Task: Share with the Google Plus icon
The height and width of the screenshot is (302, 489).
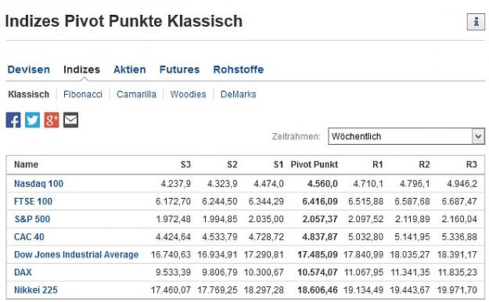Action: tap(52, 120)
